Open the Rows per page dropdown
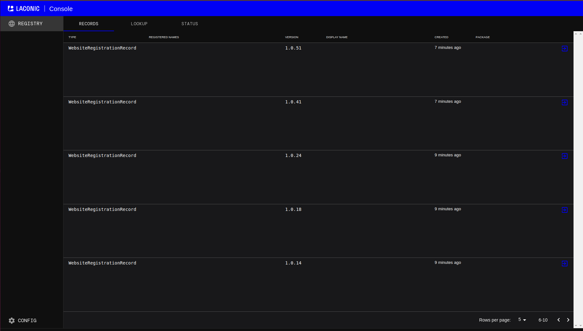 (x=522, y=320)
